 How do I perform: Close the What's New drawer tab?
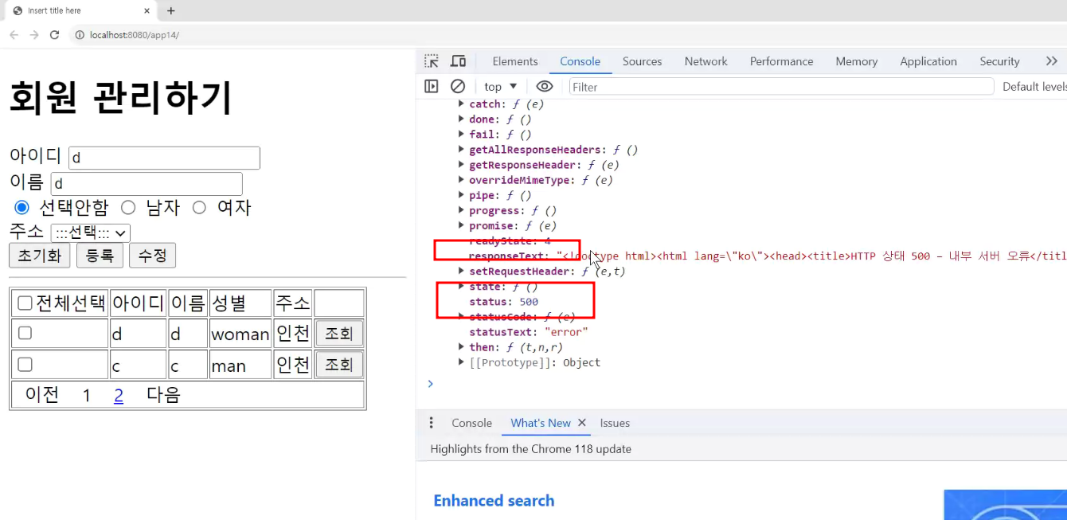point(581,423)
